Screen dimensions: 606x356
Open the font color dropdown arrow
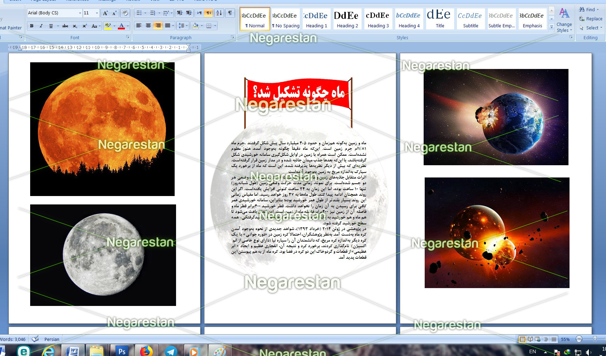click(128, 26)
